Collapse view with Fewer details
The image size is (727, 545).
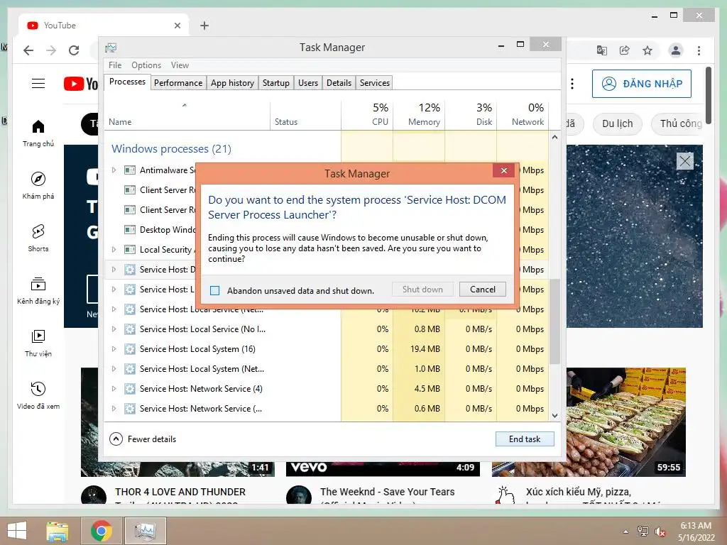(143, 439)
